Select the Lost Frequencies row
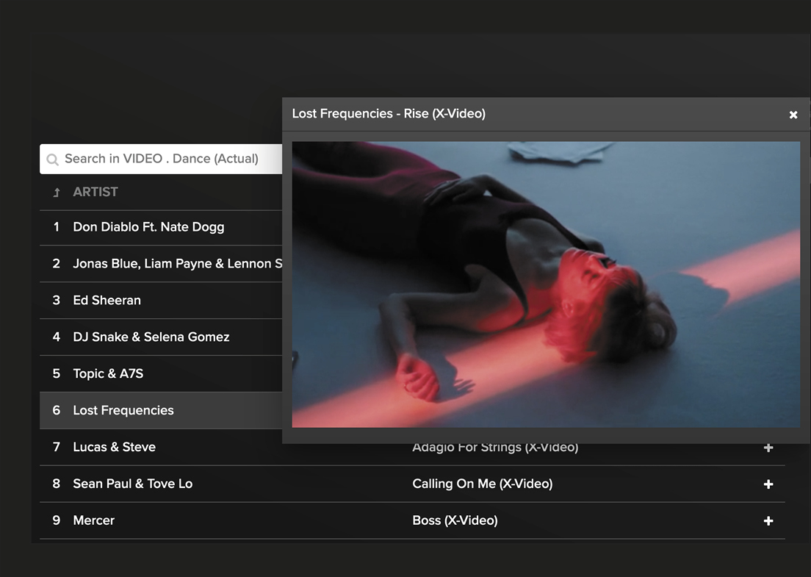This screenshot has height=577, width=811. [x=161, y=410]
